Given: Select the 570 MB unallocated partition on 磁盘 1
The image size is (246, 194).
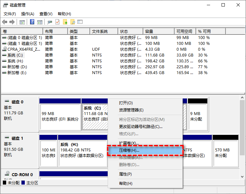Looking at the screenshot, I should coord(226,153).
